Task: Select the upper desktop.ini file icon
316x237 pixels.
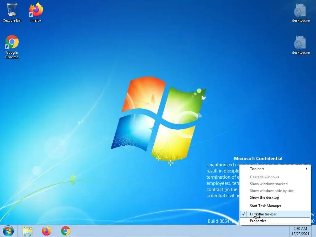Action: tap(301, 12)
